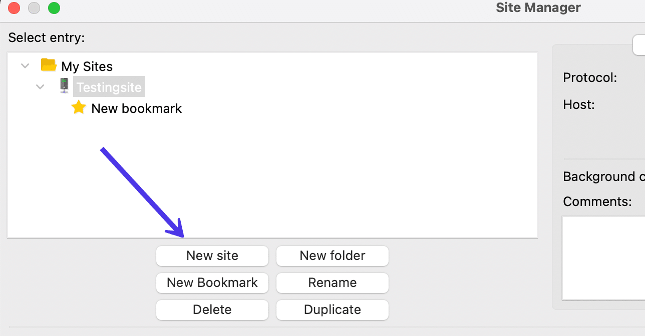This screenshot has width=645, height=336.
Task: Click the New site button
Action: [212, 256]
